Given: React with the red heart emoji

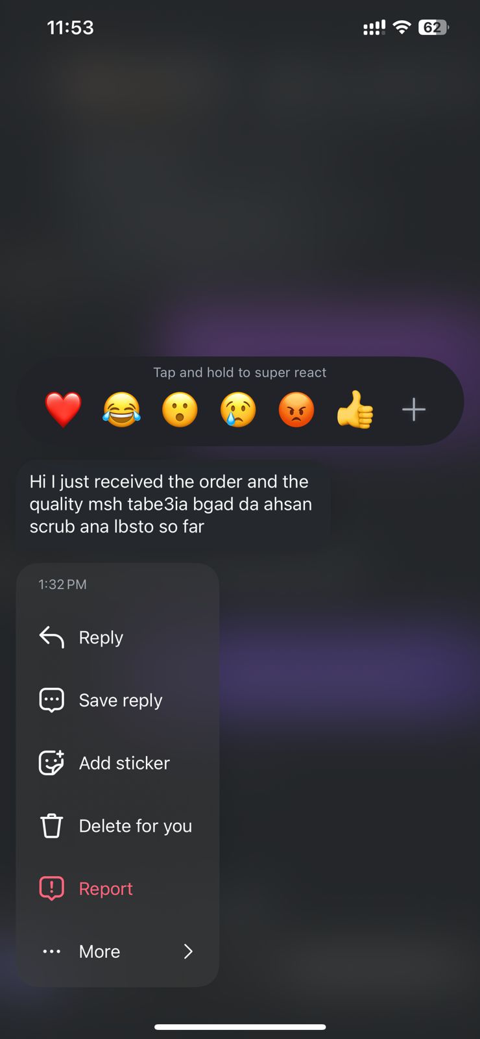Looking at the screenshot, I should [63, 410].
